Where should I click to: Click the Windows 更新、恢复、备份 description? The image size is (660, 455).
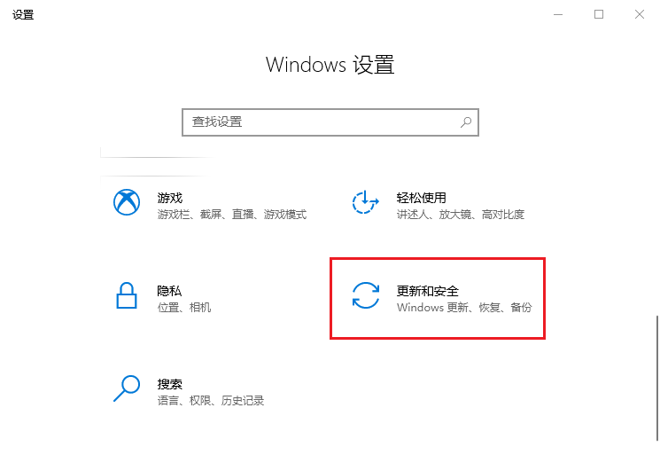(x=464, y=308)
